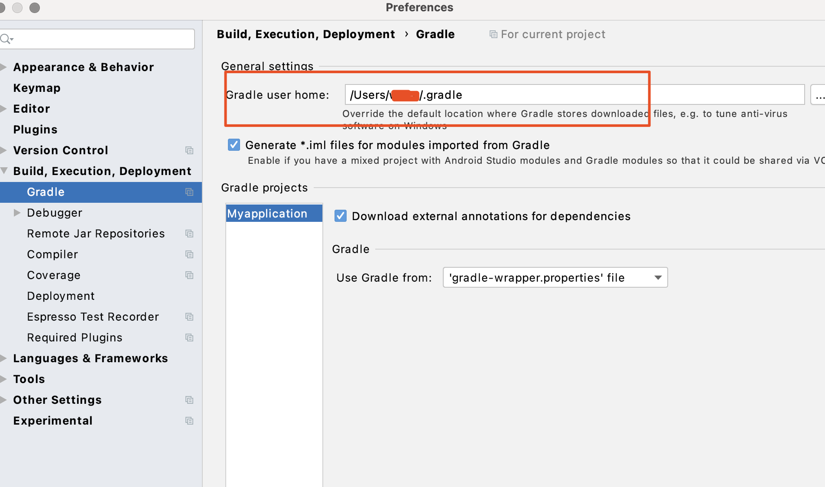This screenshot has height=487, width=825.
Task: Click the project settings icon next to Compiler
Action: 189,254
